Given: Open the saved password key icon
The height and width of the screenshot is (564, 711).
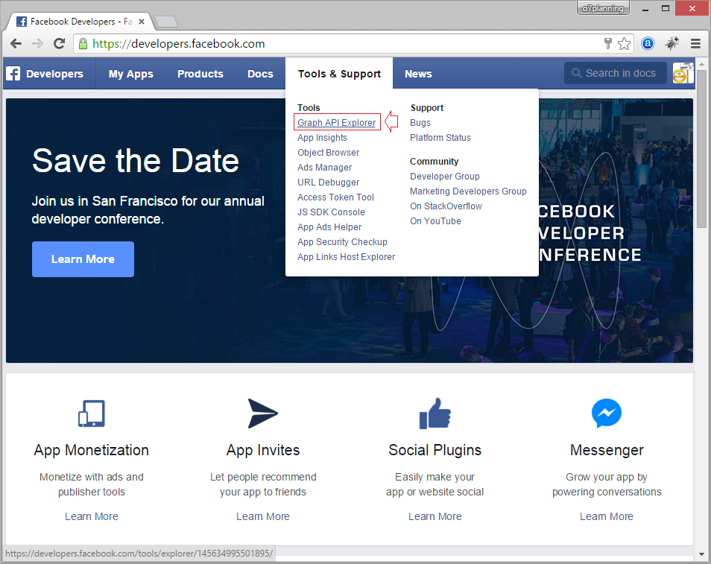Looking at the screenshot, I should (608, 43).
